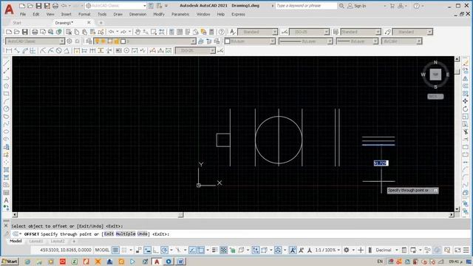The height and width of the screenshot is (266, 473).
Task: Select the Arc draw tool
Action: 6,101
